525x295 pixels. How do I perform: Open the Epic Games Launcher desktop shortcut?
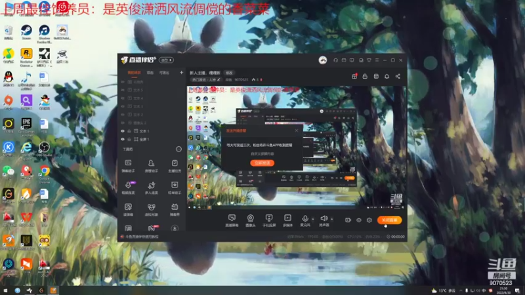pyautogui.click(x=26, y=127)
